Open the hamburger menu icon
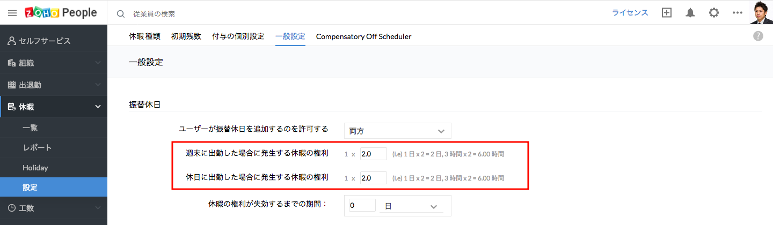 click(12, 13)
